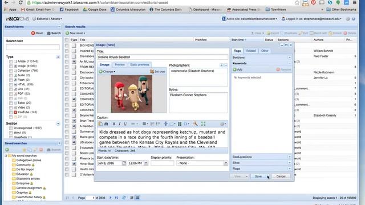Add a photographer with the plus icon
Image resolution: width=365 pixels, height=205 pixels.
click(x=221, y=65)
